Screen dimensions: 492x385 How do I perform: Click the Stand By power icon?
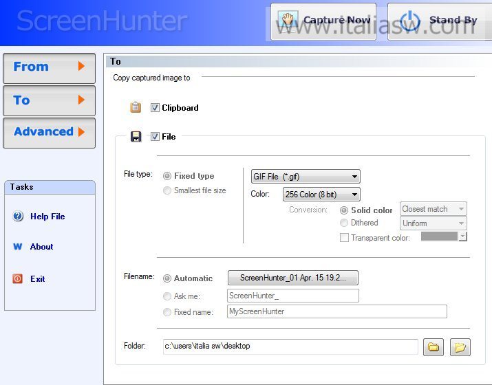(410, 21)
